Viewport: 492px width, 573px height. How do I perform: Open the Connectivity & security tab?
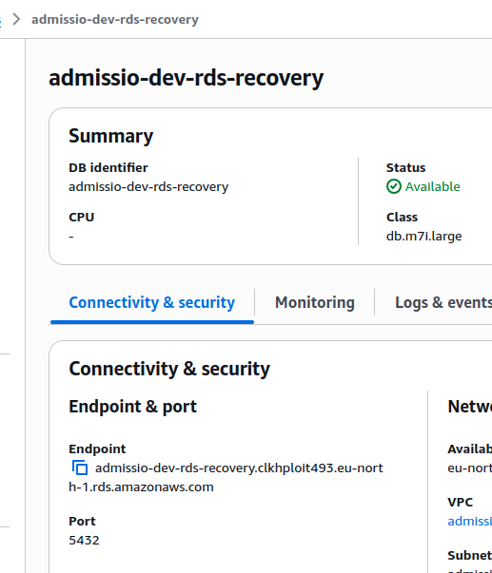[x=152, y=302]
